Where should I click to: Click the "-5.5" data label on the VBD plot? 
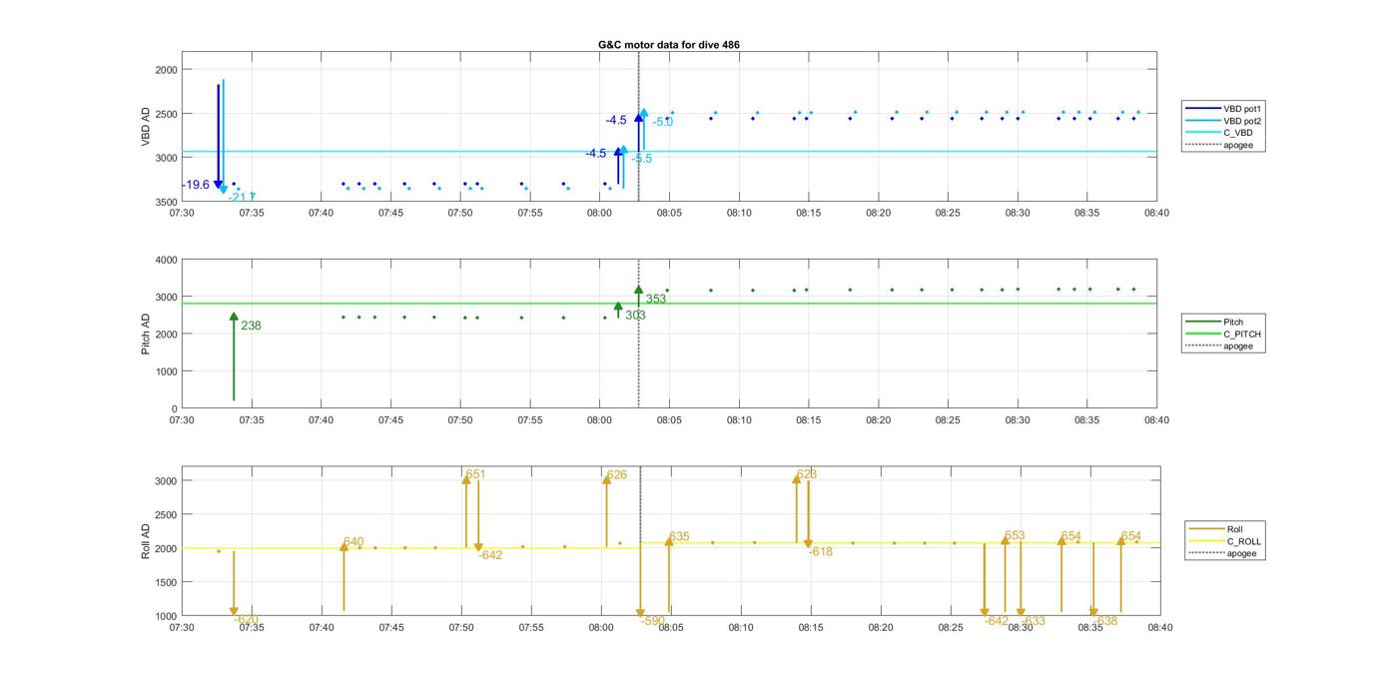coord(641,159)
